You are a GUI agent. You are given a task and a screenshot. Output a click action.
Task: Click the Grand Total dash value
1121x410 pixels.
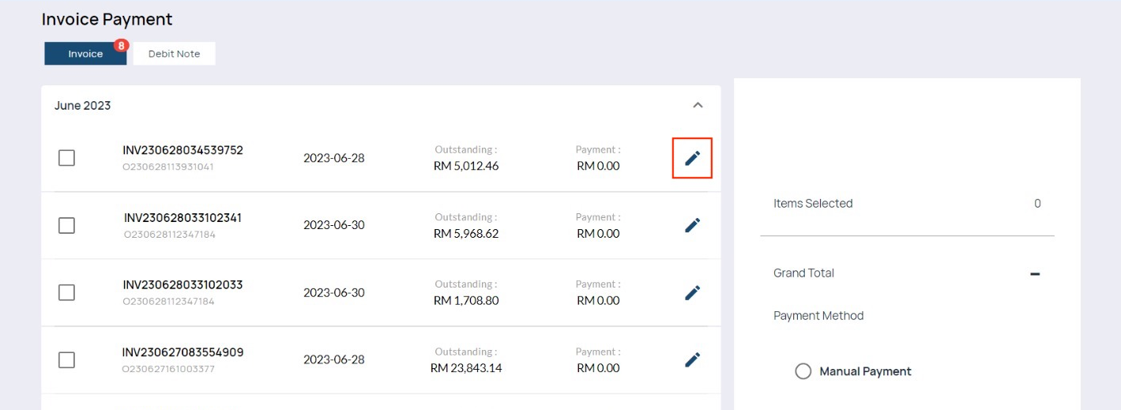tap(1035, 273)
